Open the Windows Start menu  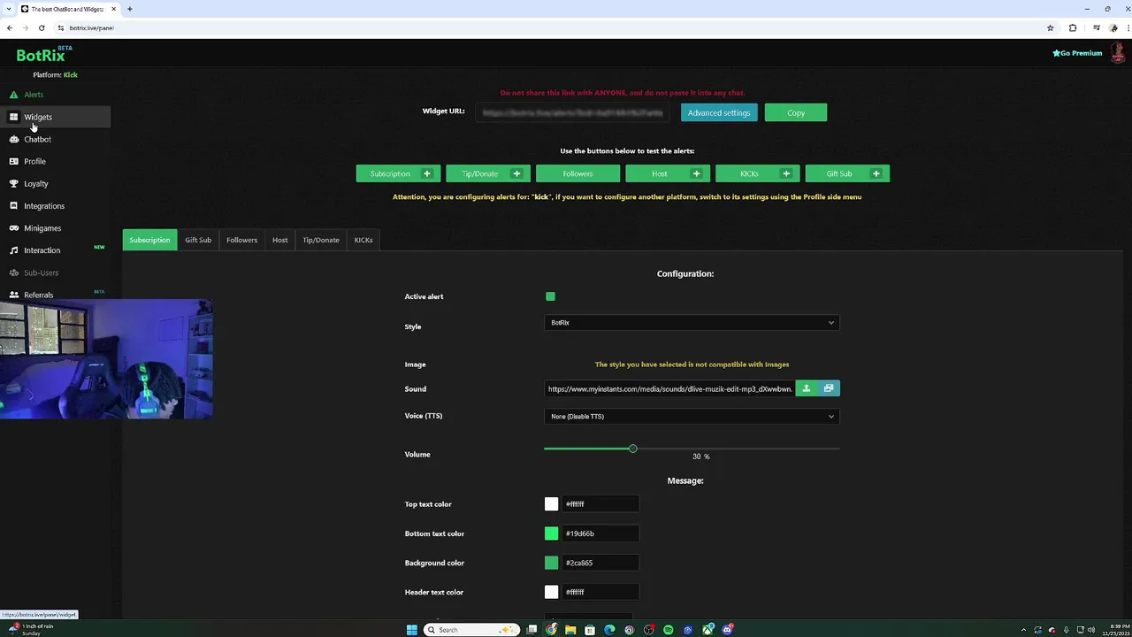(x=411, y=630)
